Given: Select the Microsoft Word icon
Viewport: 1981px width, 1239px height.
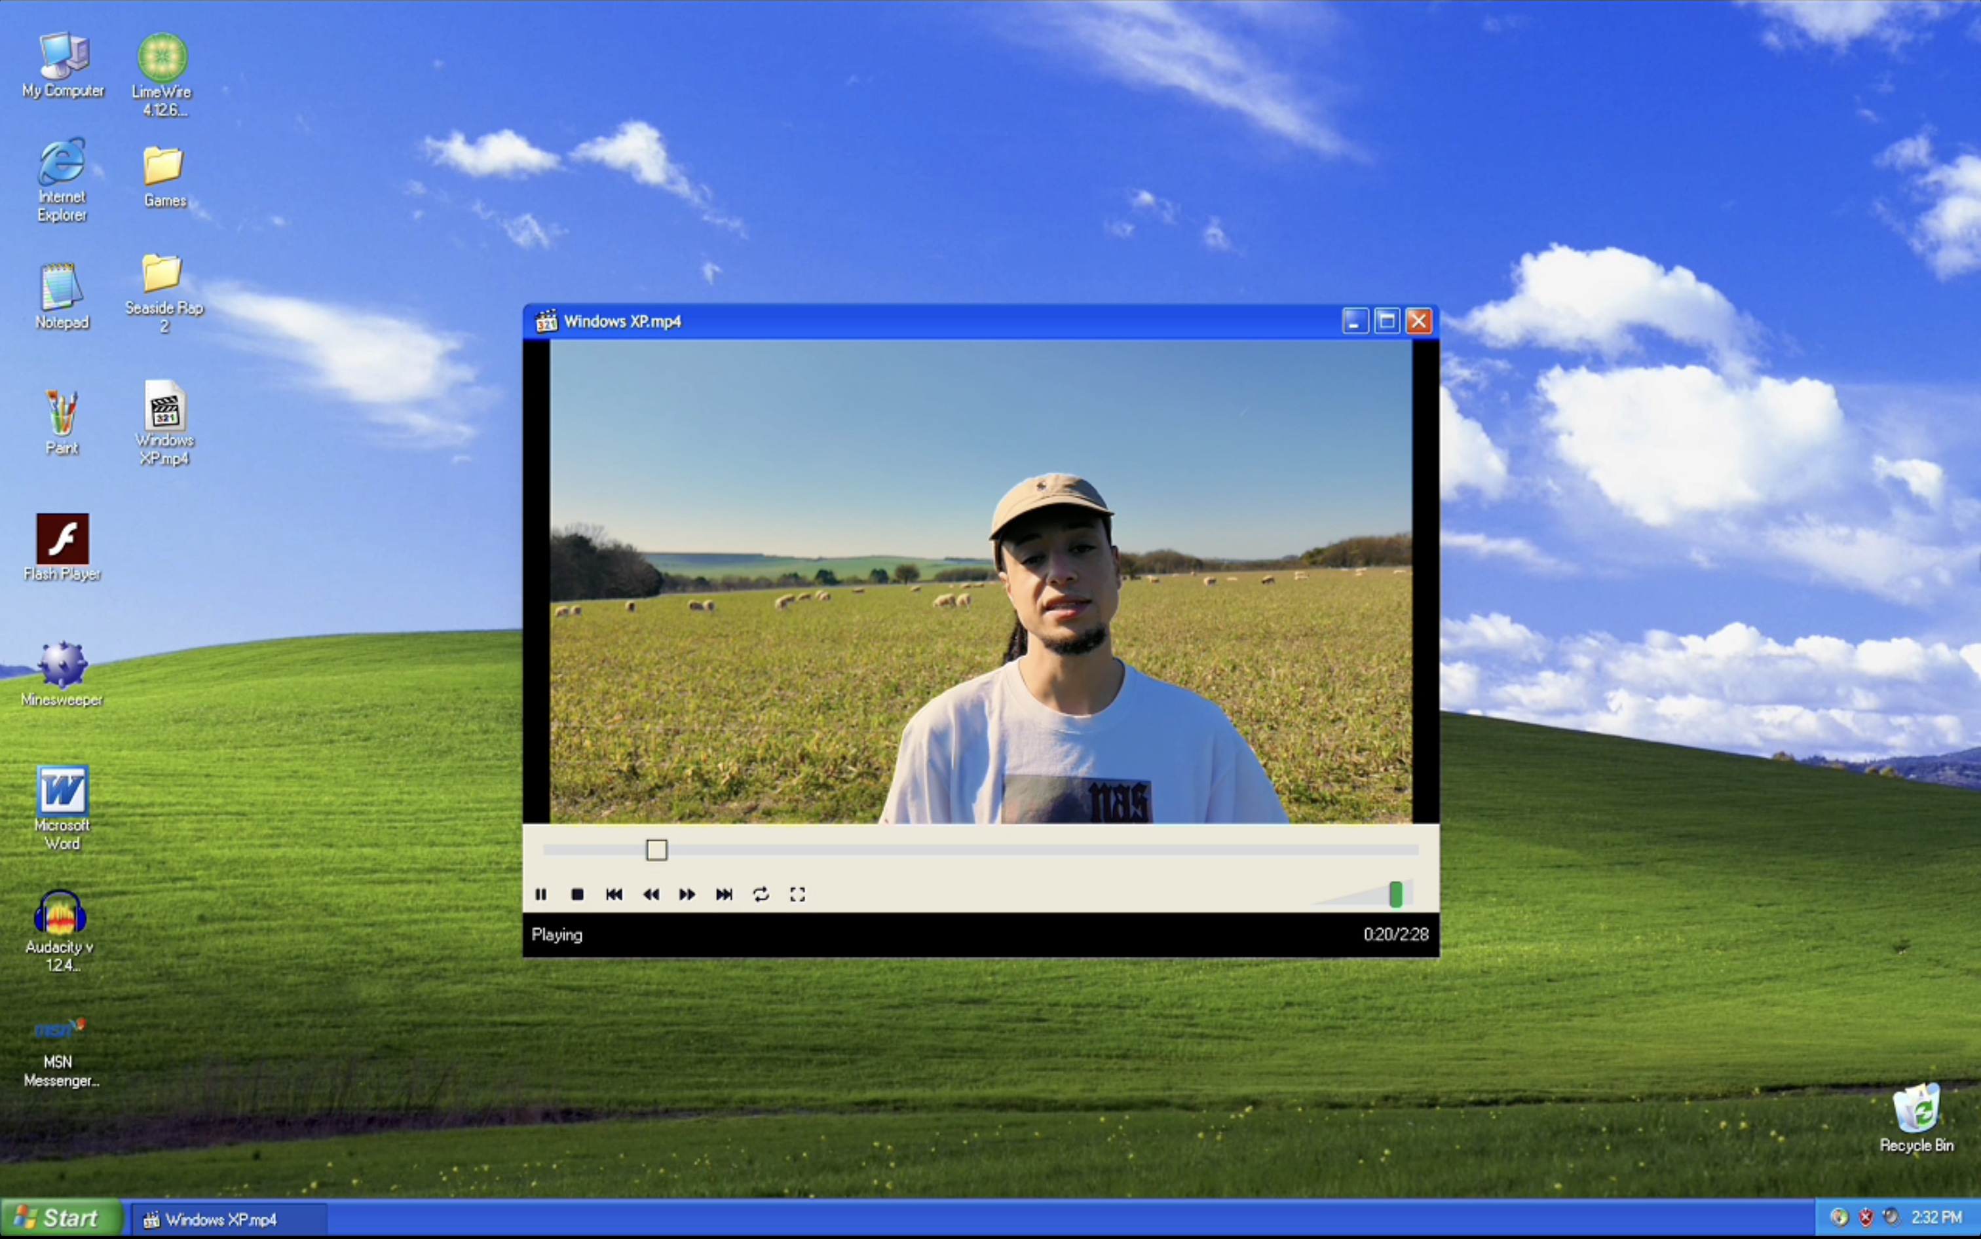Looking at the screenshot, I should (x=62, y=808).
